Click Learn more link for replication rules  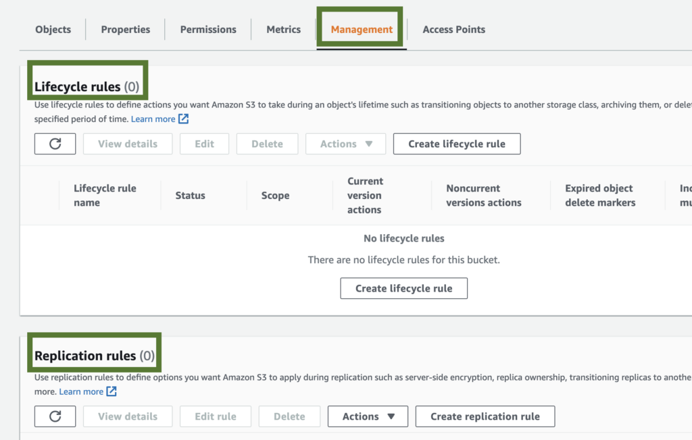tap(81, 391)
